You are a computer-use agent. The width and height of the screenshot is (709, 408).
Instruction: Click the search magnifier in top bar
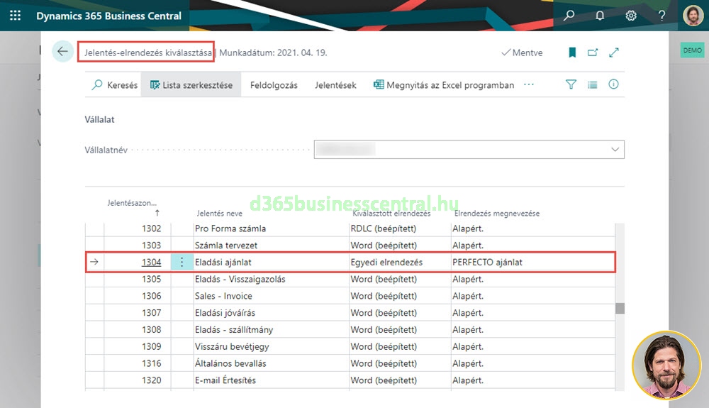coord(569,16)
